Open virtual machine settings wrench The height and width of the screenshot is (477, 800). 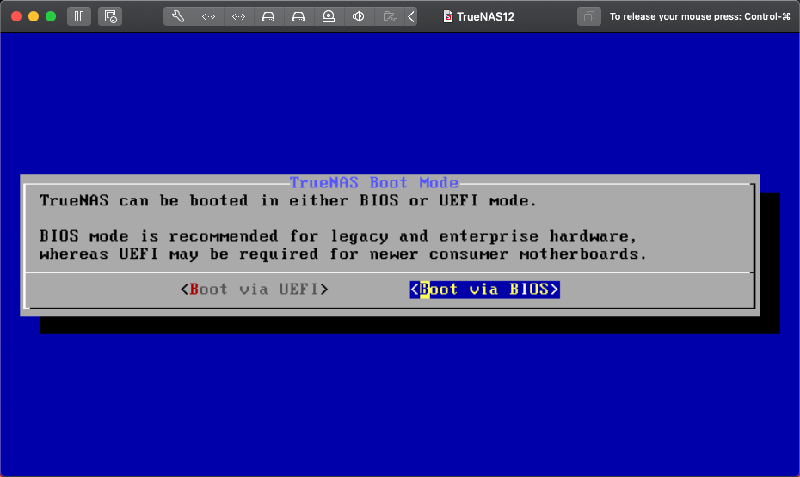point(177,16)
